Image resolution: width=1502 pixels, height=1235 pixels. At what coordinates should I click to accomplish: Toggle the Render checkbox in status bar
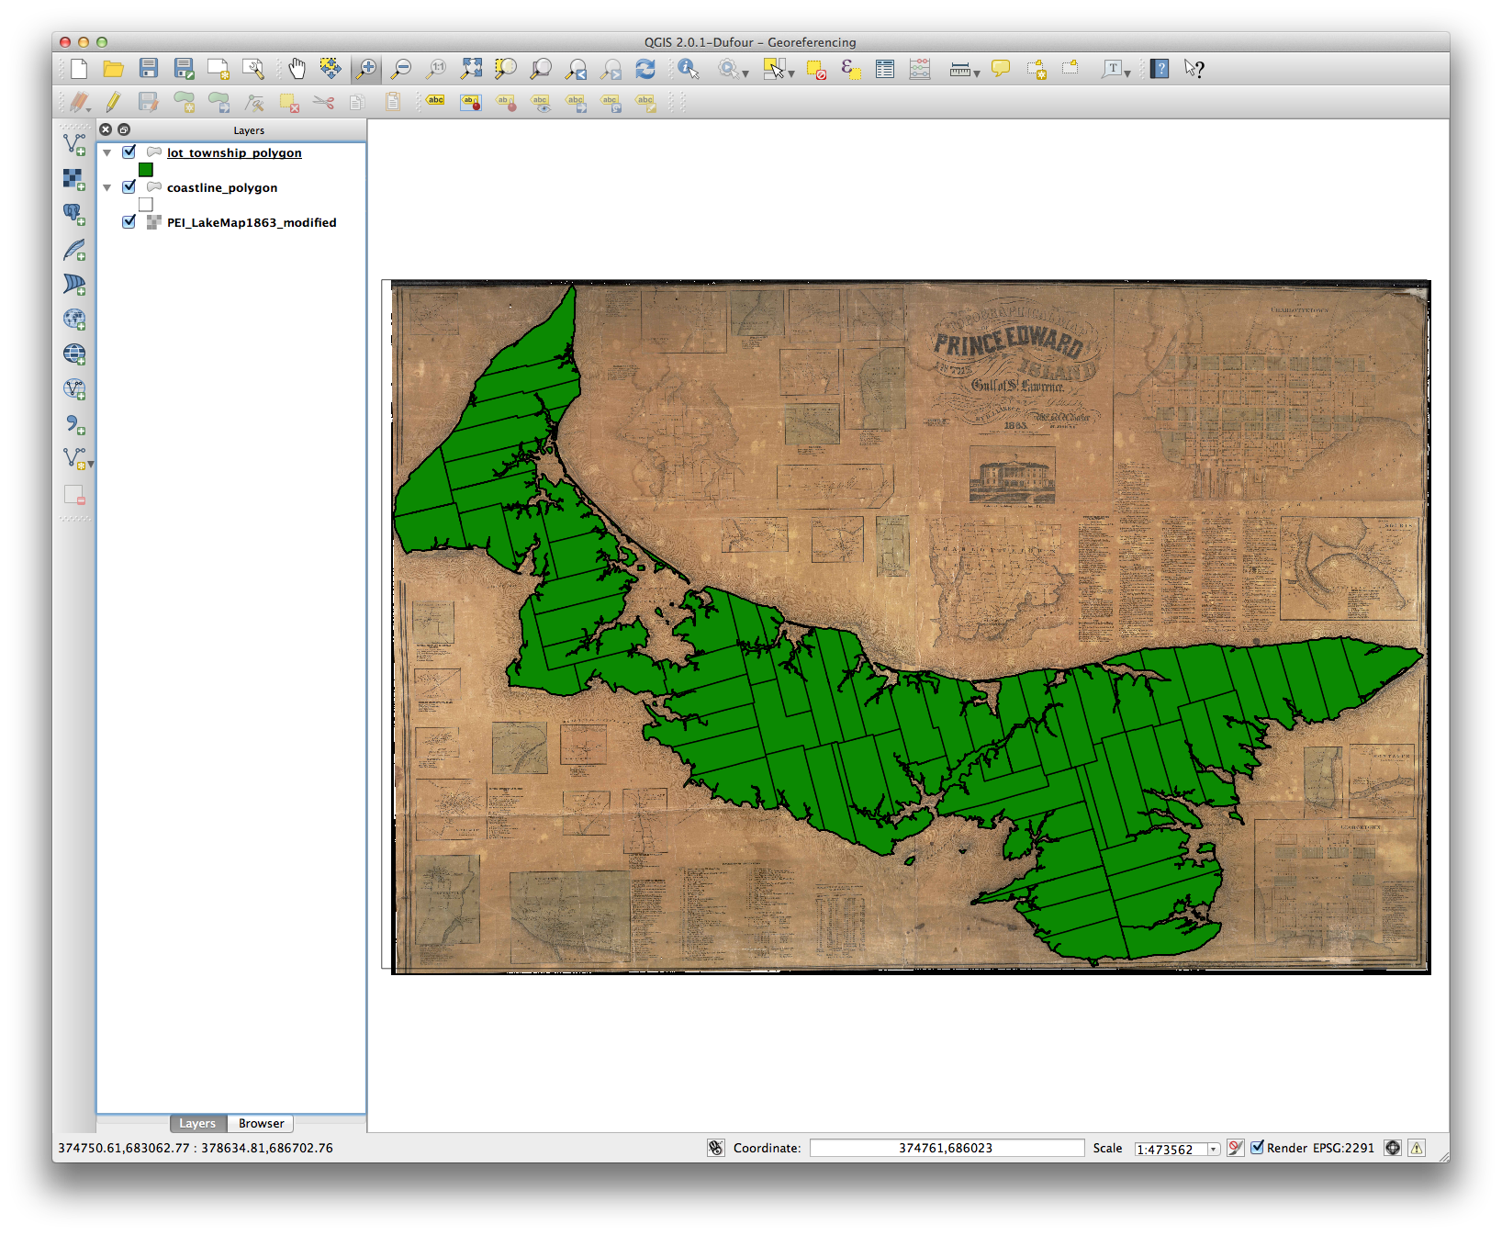pyautogui.click(x=1258, y=1148)
